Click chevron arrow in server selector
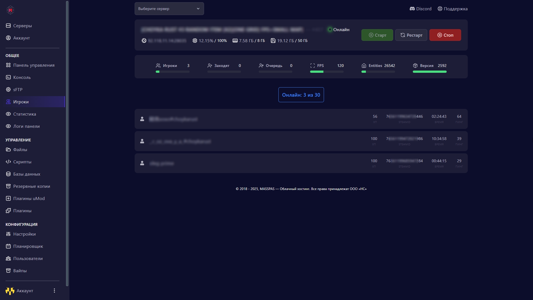Screen dimensions: 533x300 coord(198,9)
